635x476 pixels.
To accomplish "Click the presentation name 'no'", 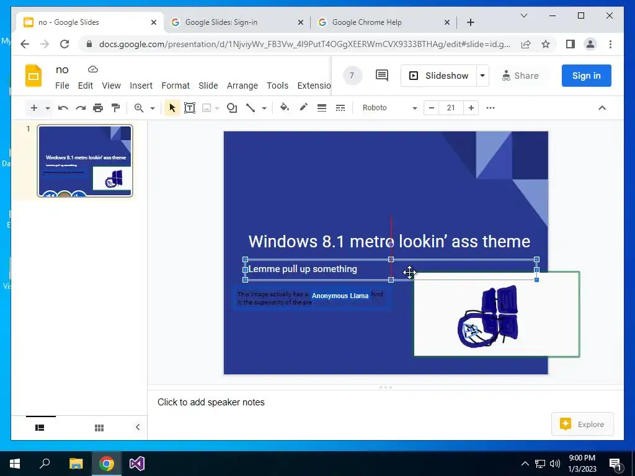I will (62, 69).
